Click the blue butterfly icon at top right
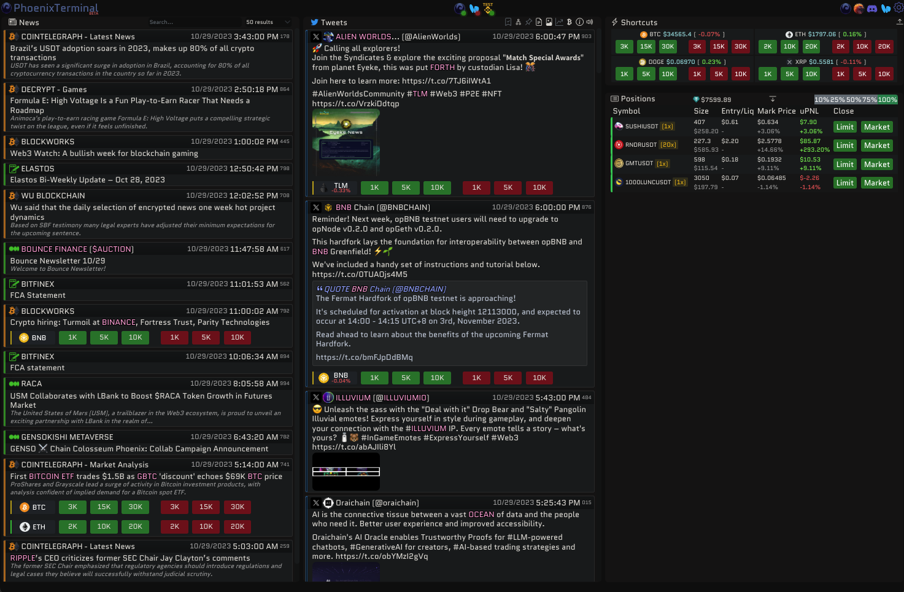Image resolution: width=904 pixels, height=592 pixels. tap(886, 9)
